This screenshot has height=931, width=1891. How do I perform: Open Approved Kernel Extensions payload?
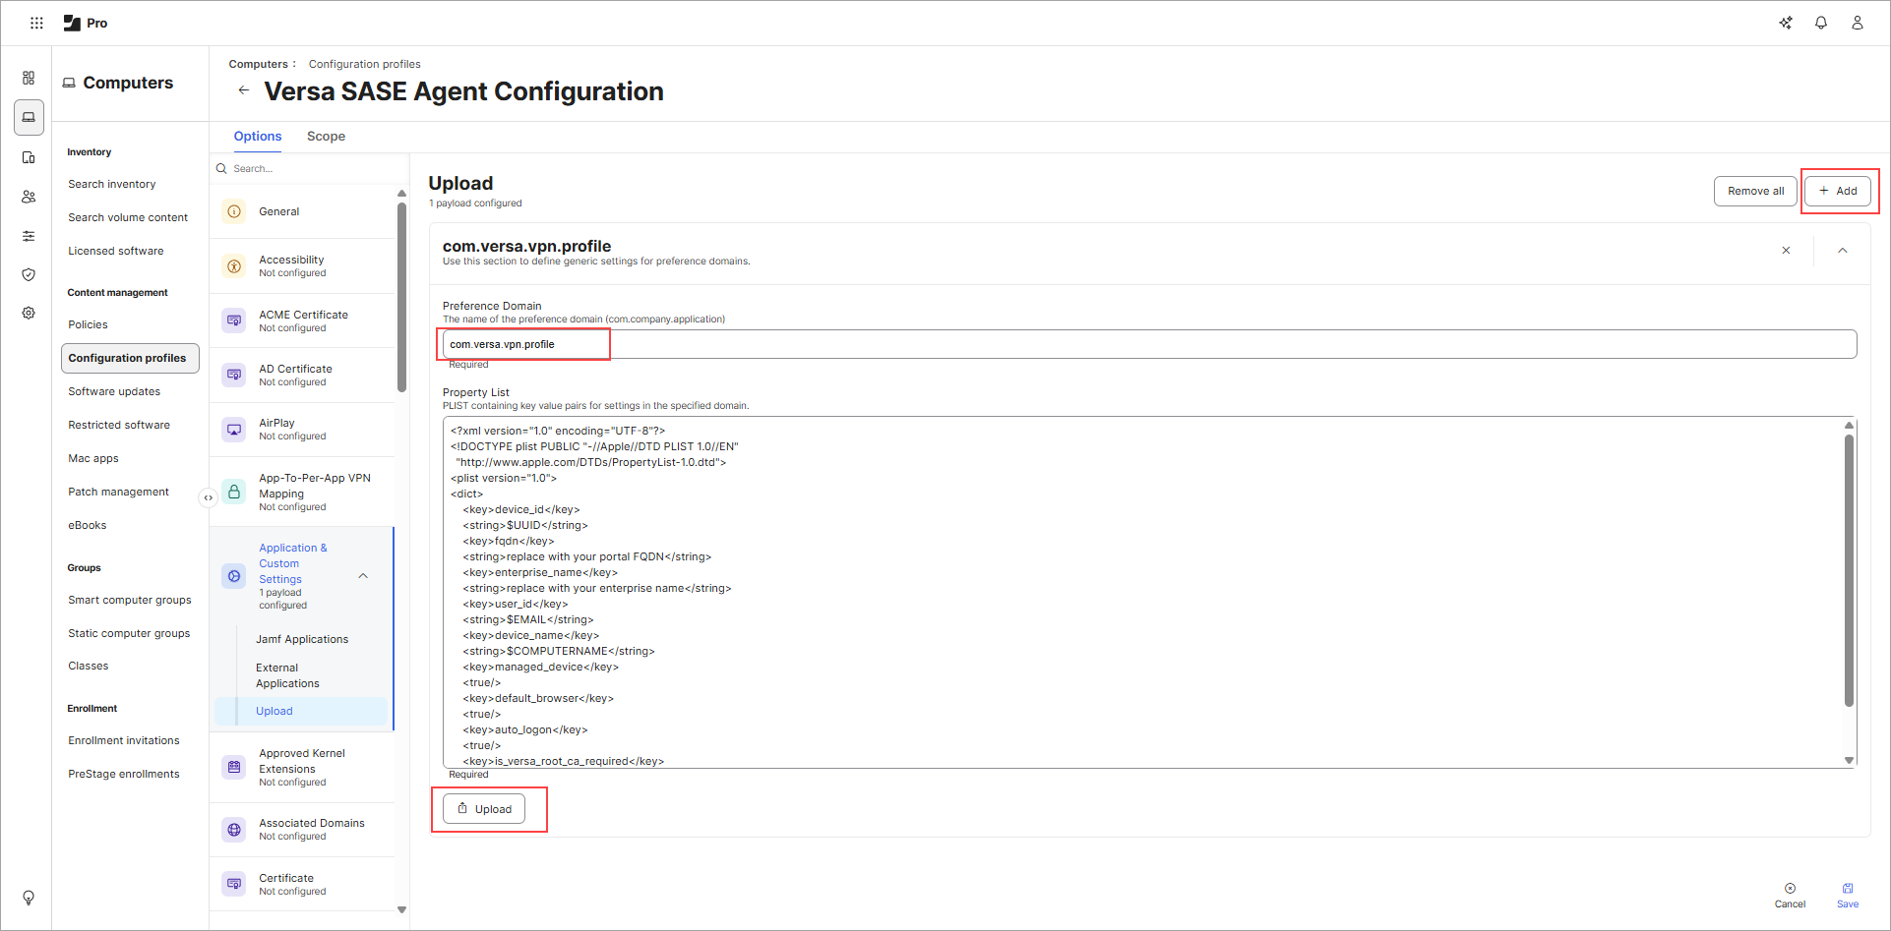coord(304,767)
